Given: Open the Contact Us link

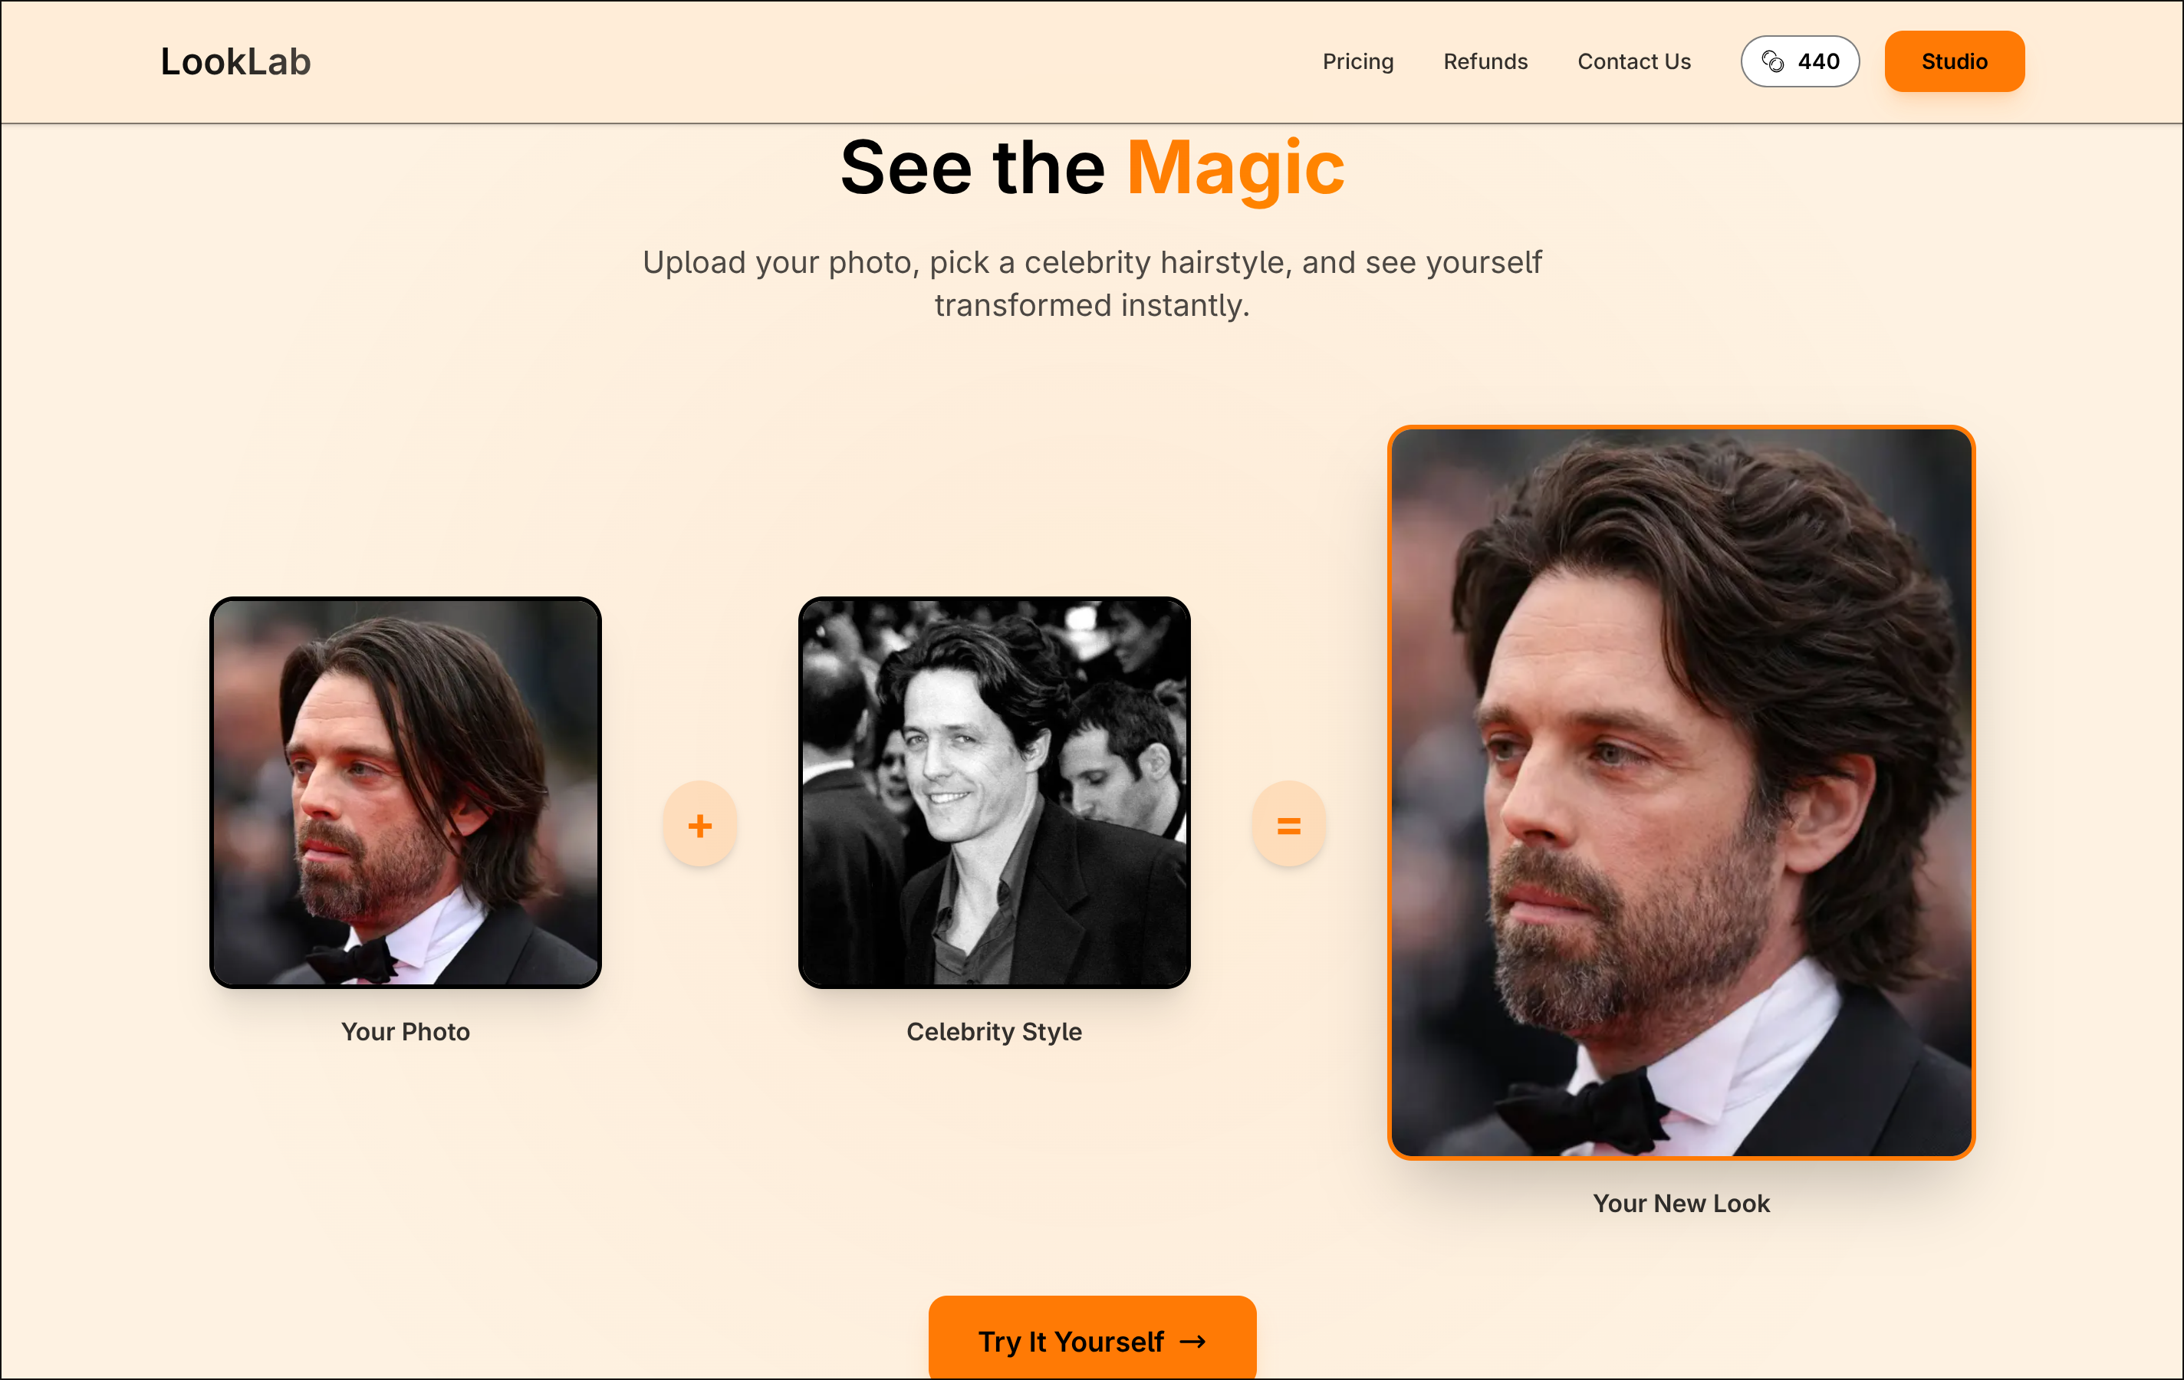Looking at the screenshot, I should pyautogui.click(x=1634, y=61).
